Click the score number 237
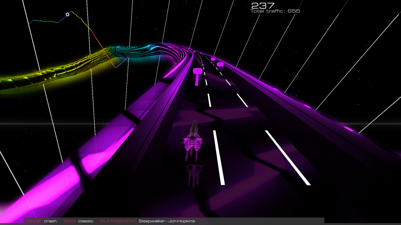Viewport: 401px width, 225px height. click(263, 5)
